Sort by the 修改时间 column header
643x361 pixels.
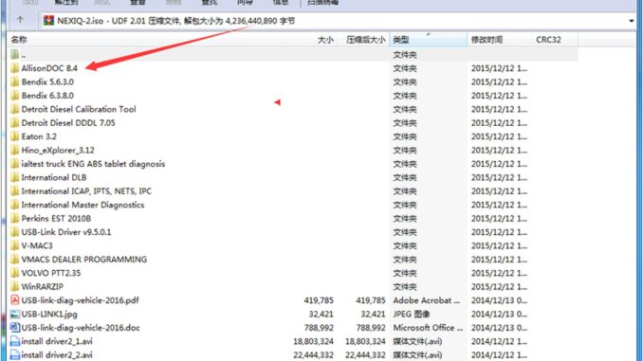[x=487, y=40]
